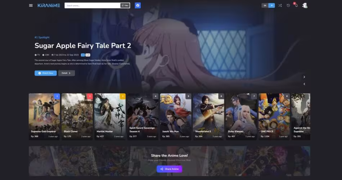Open the Against the Sky Supreme card
This screenshot has width=342, height=180.
301,117
